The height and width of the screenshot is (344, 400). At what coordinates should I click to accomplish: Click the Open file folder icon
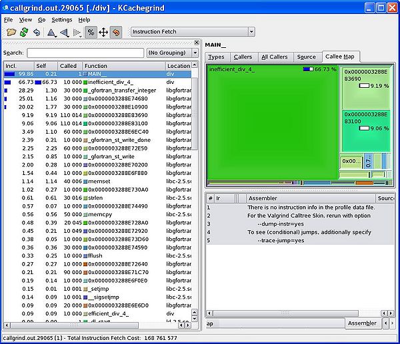click(11, 32)
